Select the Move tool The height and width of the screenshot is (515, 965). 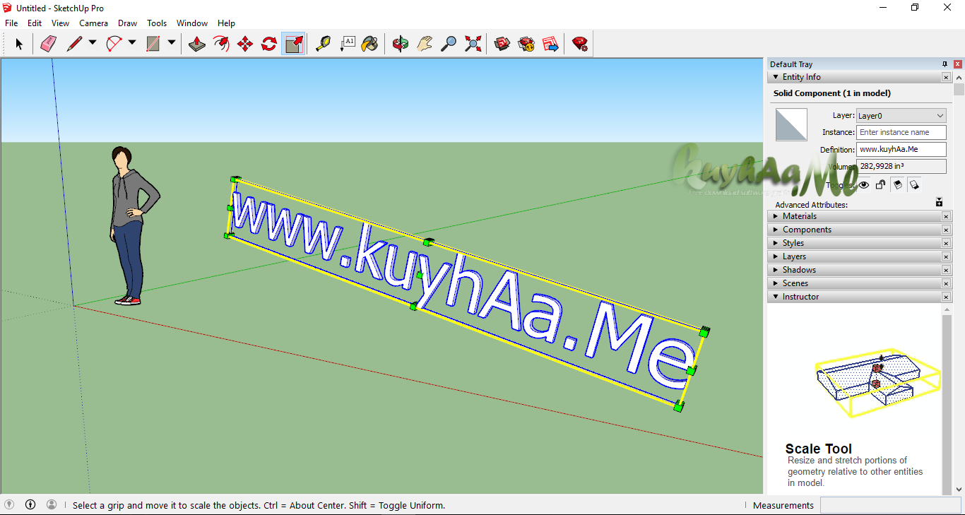tap(245, 44)
